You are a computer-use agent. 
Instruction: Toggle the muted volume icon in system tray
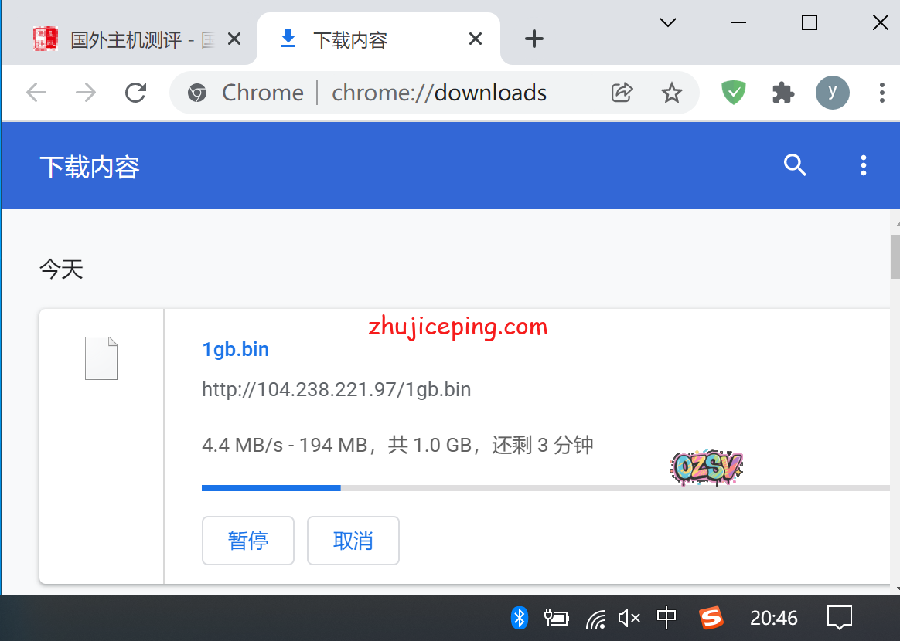[629, 618]
